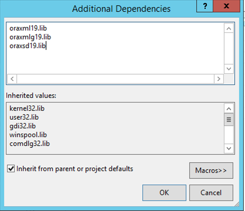The image size is (245, 211).
Task: Place cursor on oraxmlg19.lib line
Action: click(x=30, y=37)
